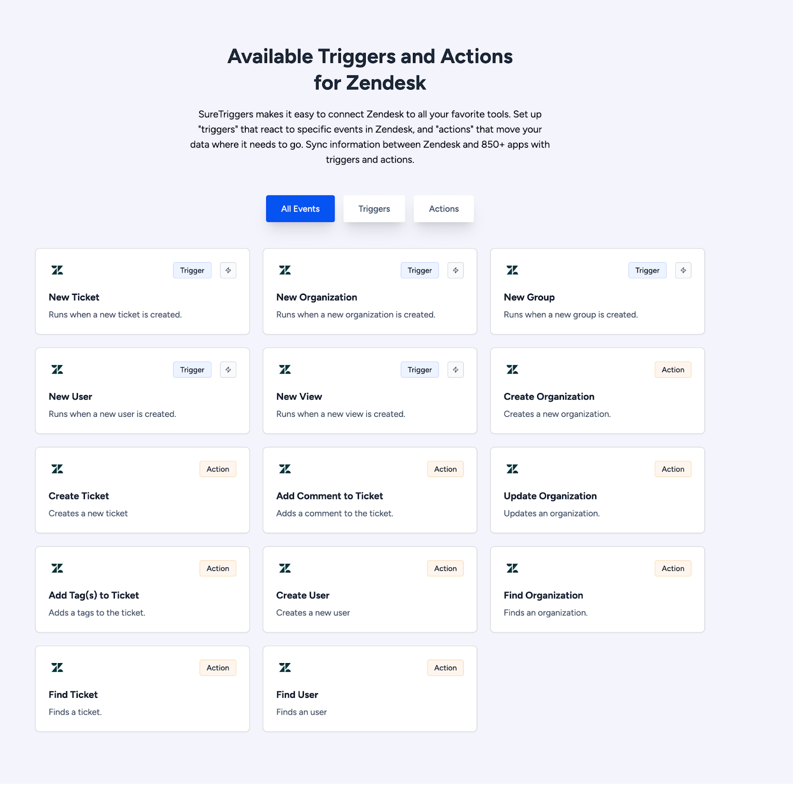
Task: Click lightning bolt icon on New Ticket card
Action: coord(228,270)
